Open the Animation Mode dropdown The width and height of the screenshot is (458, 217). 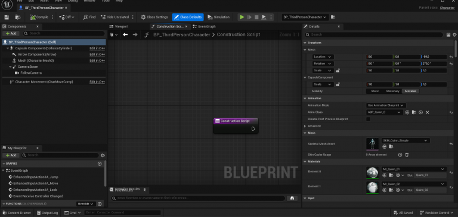[386, 105]
